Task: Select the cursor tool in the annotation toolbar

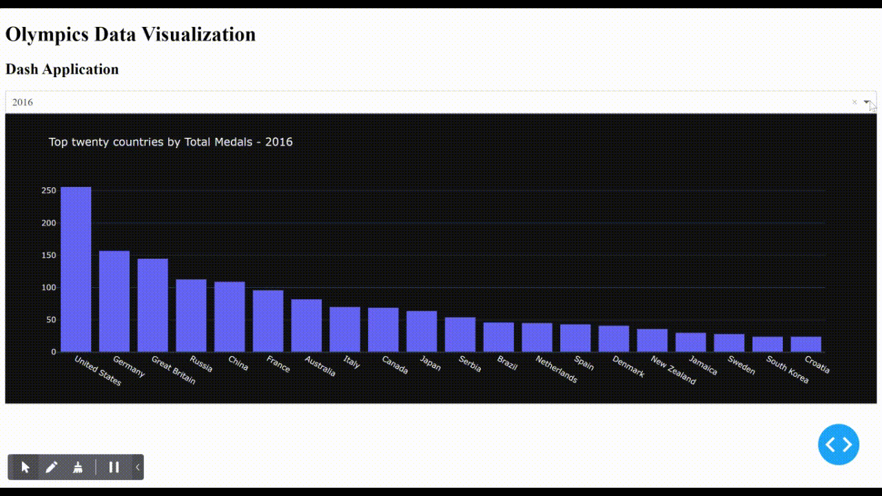Action: point(25,467)
